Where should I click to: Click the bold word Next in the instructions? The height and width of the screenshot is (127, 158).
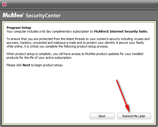26,65
